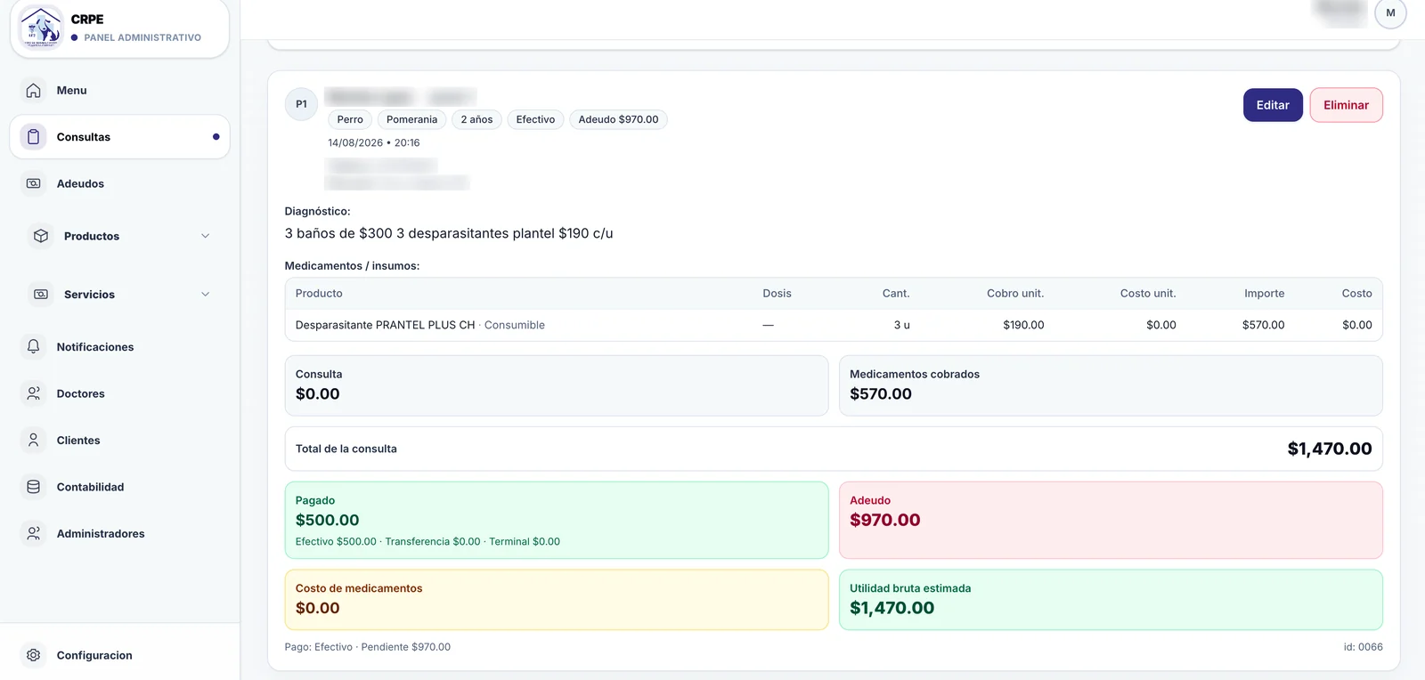Open the Clientes section

[119, 441]
